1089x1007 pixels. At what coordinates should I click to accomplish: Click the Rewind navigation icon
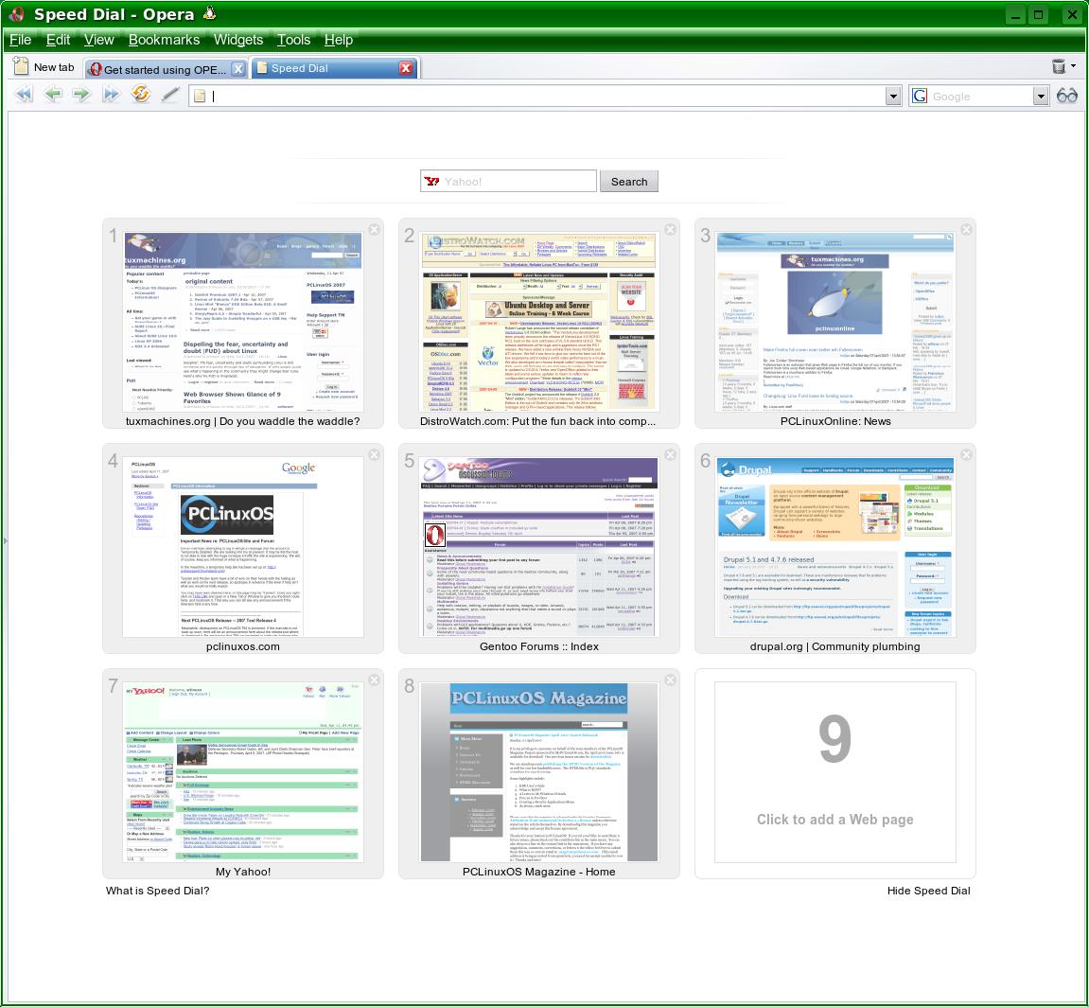pyautogui.click(x=25, y=95)
